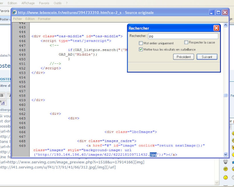Image resolution: width=234 pixels, height=187 pixels.
Task: Open Outils menu in browser window
Action: click(57, 3)
